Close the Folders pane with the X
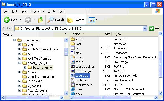 (65, 34)
